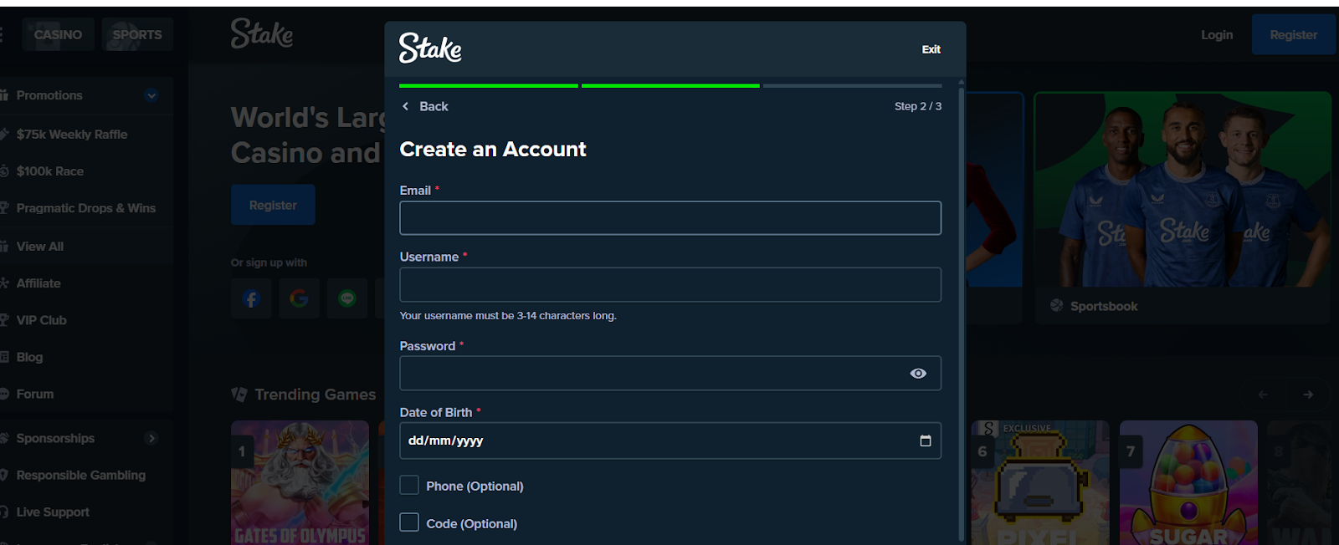Viewport: 1339px width, 545px height.
Task: Open the $75k Weekly Raffle sidebar link
Action: [72, 134]
